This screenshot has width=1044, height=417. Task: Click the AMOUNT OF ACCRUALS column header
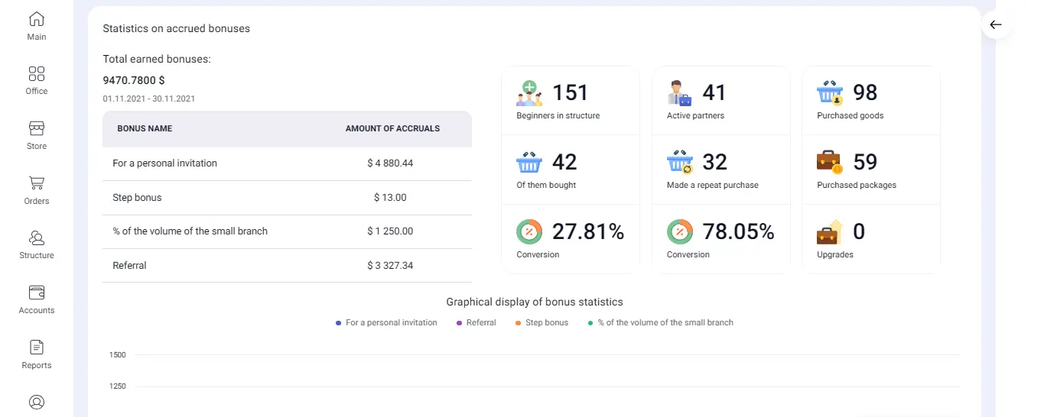click(392, 129)
